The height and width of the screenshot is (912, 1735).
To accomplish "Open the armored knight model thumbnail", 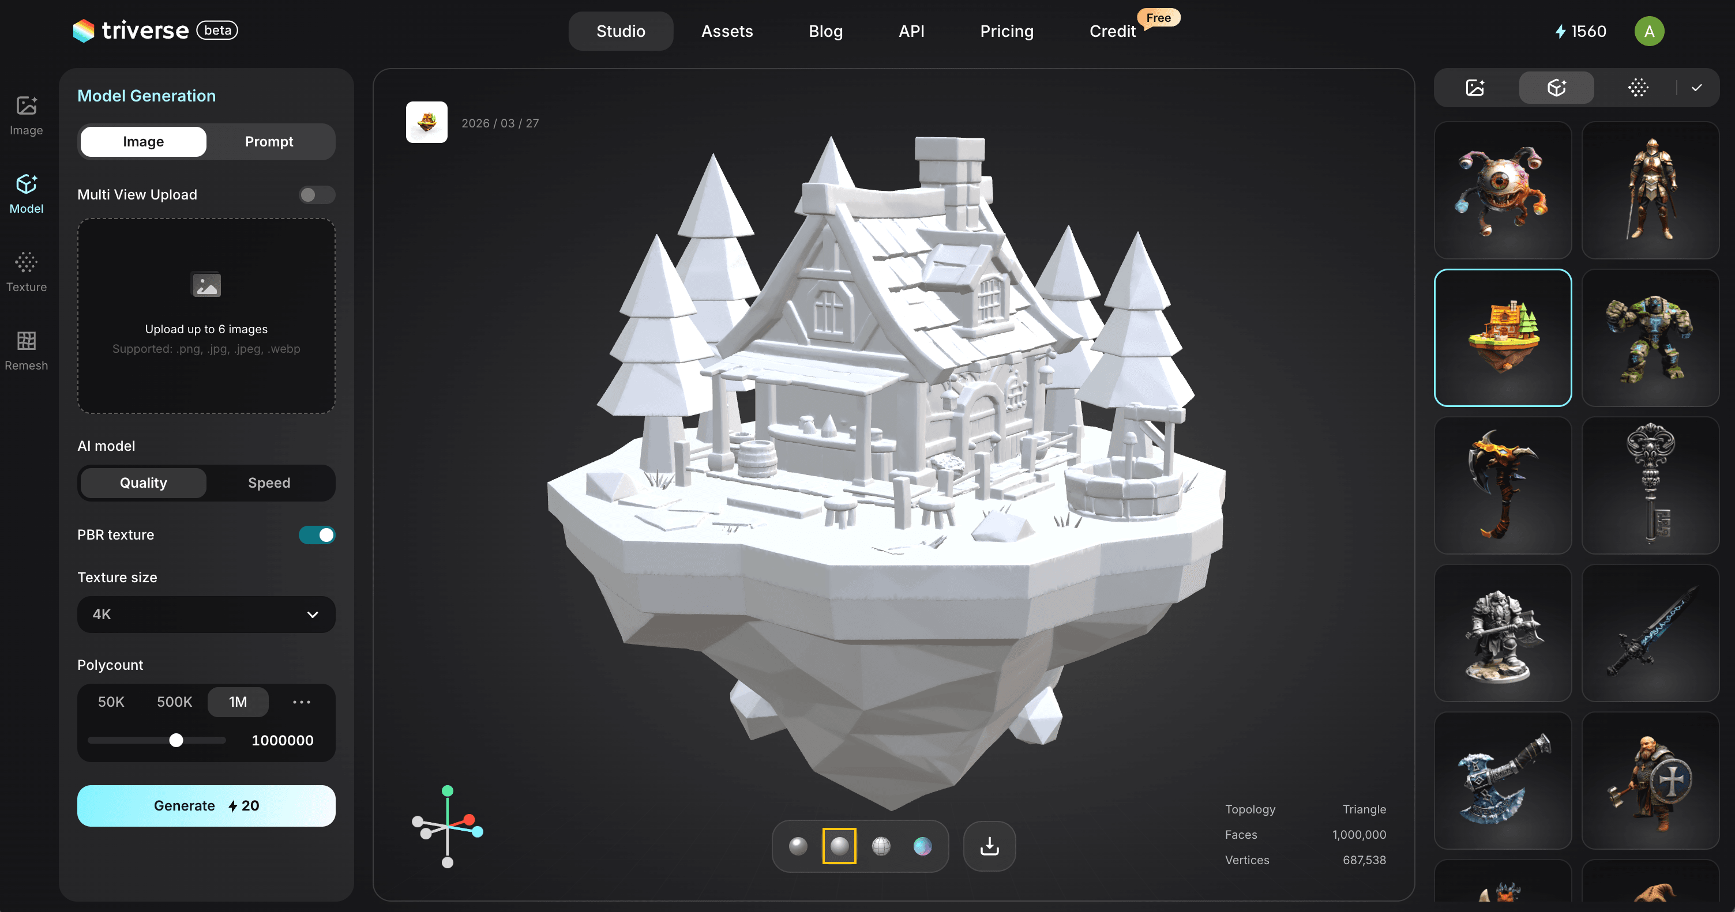I will (1650, 190).
